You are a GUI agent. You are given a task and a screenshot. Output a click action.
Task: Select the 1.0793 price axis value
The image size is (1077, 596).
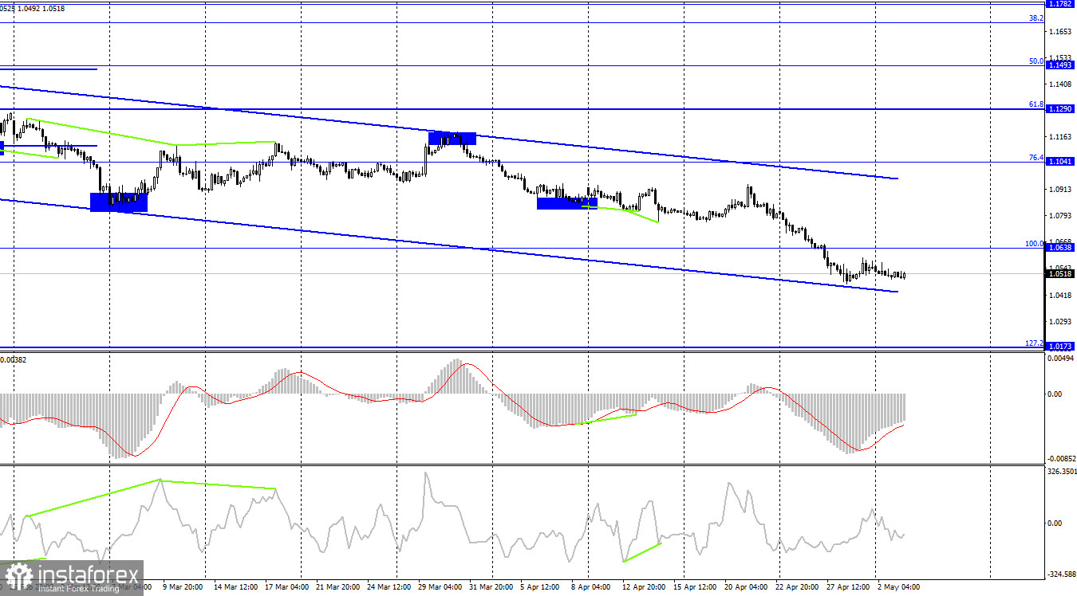click(1059, 216)
